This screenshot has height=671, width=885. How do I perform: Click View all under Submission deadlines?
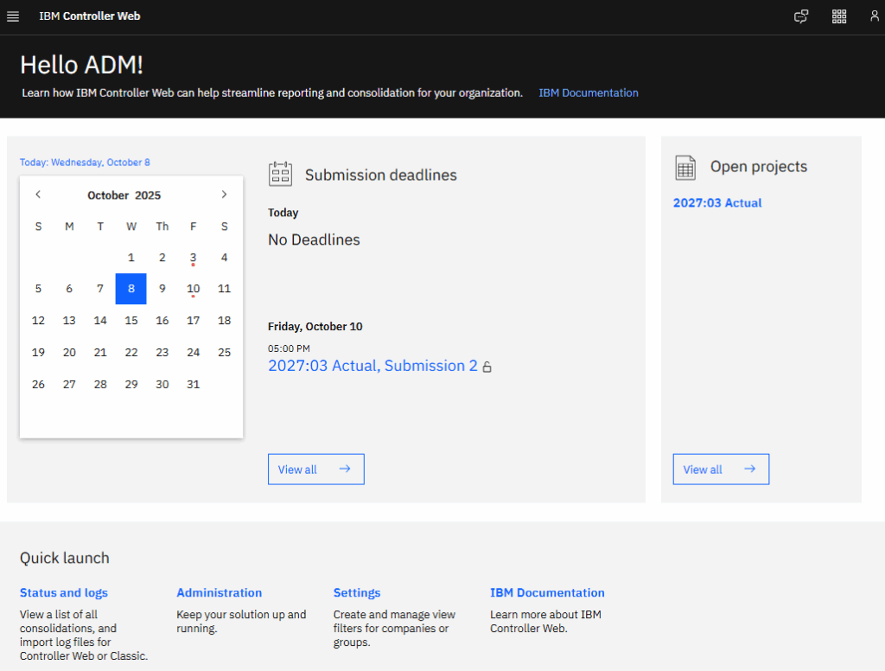click(x=315, y=469)
